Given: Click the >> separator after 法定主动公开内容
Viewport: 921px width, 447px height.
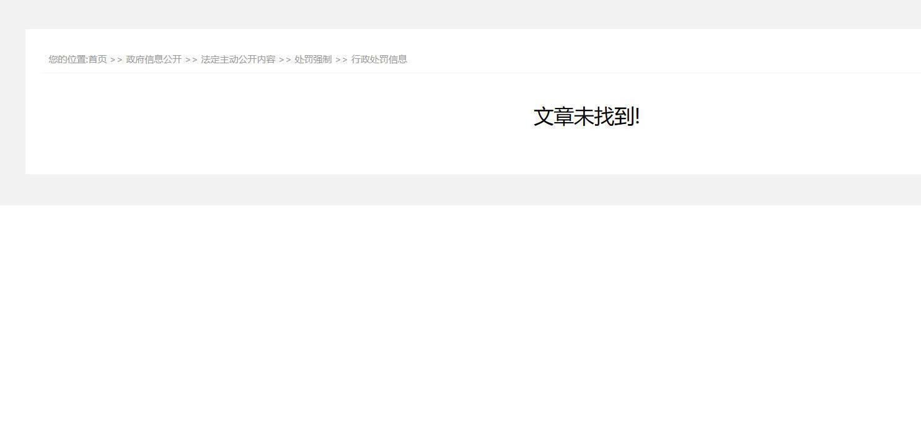Looking at the screenshot, I should (x=285, y=60).
